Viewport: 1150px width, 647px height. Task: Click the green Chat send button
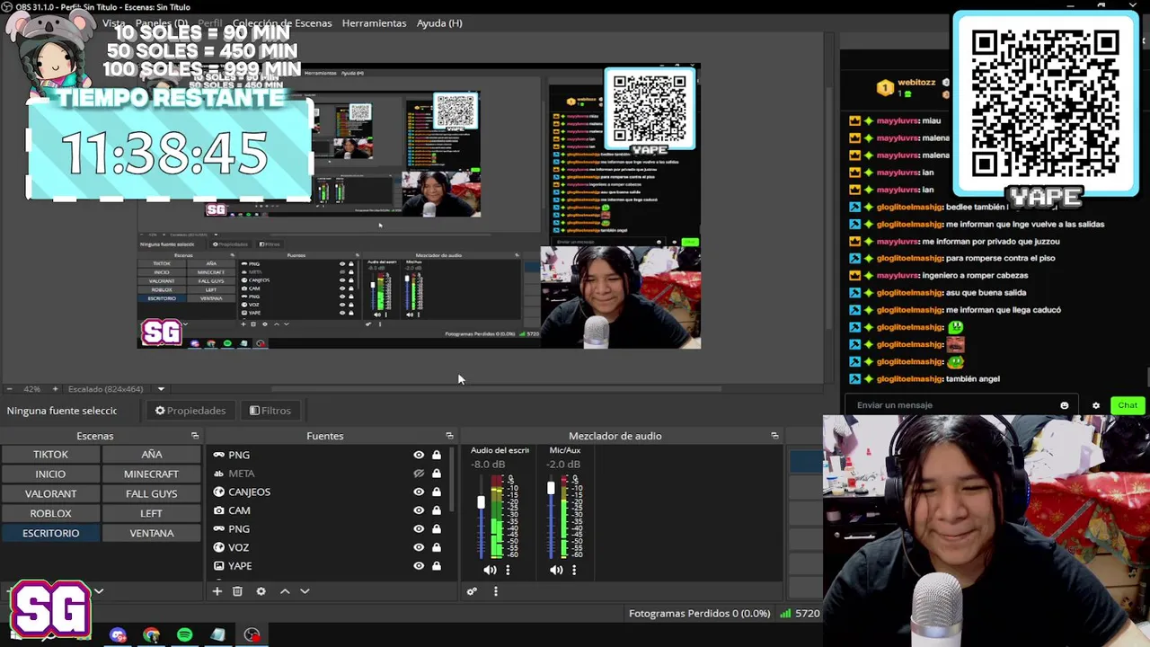[1128, 405]
